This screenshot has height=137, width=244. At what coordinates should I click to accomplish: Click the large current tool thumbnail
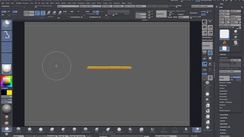tap(224, 34)
